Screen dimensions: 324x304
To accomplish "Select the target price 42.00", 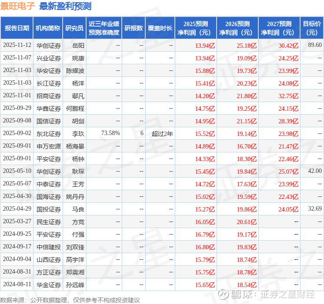I will click(x=315, y=171).
